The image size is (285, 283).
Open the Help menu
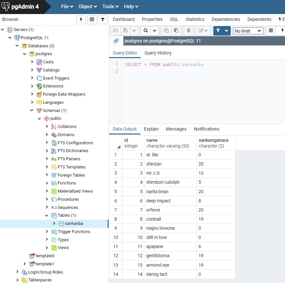pyautogui.click(x=131, y=7)
